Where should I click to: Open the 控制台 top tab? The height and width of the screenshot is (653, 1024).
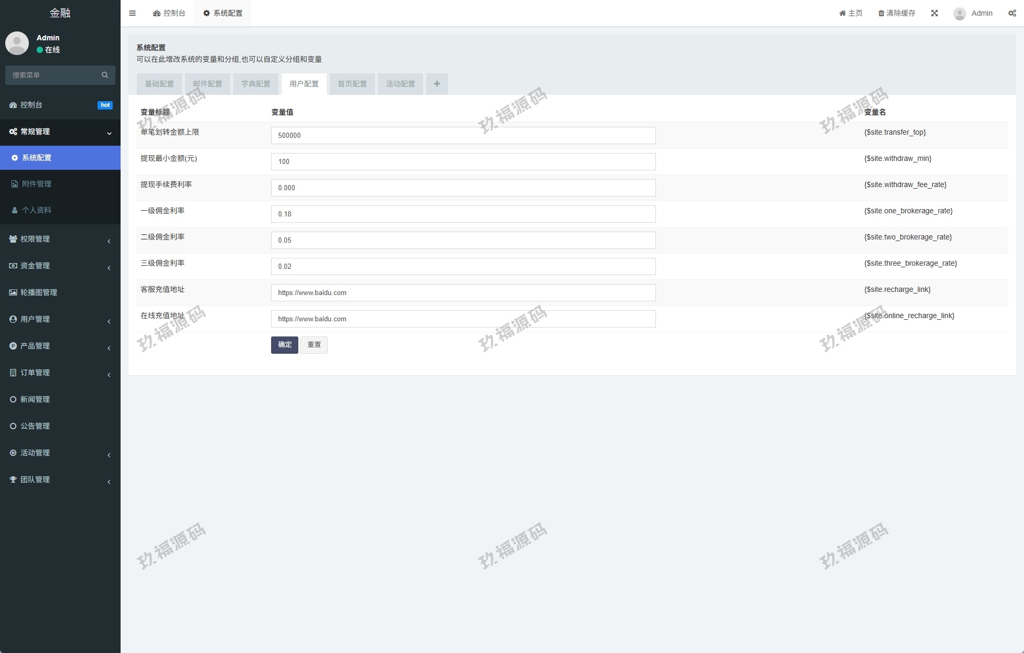[169, 13]
